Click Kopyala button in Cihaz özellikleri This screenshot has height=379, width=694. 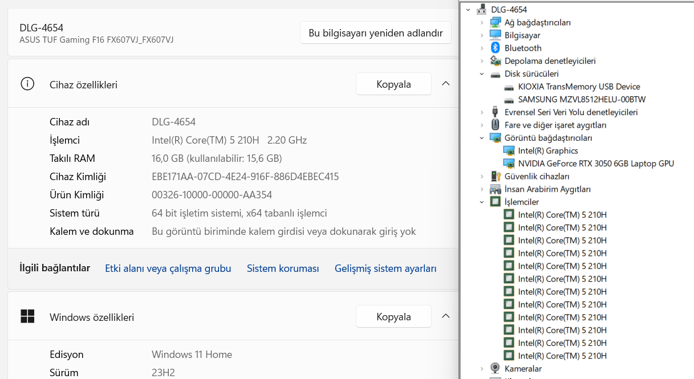pos(393,84)
